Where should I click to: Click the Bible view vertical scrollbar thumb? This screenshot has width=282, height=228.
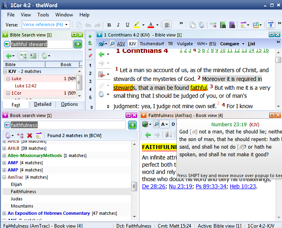tap(278, 60)
